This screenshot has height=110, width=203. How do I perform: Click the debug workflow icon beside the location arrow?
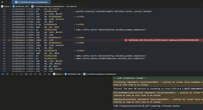49,74
